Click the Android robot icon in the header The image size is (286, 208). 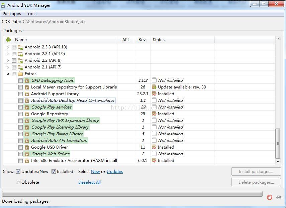[x=8, y=39]
